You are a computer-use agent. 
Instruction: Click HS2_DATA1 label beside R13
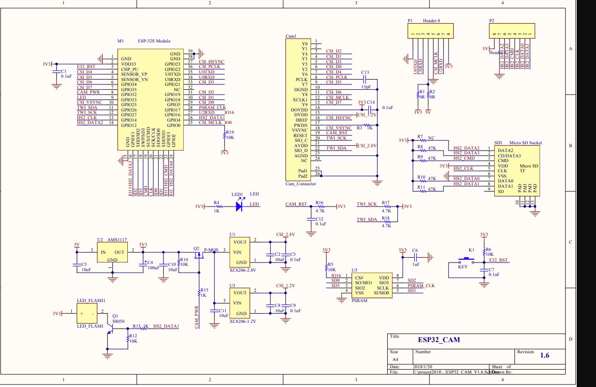166,327
